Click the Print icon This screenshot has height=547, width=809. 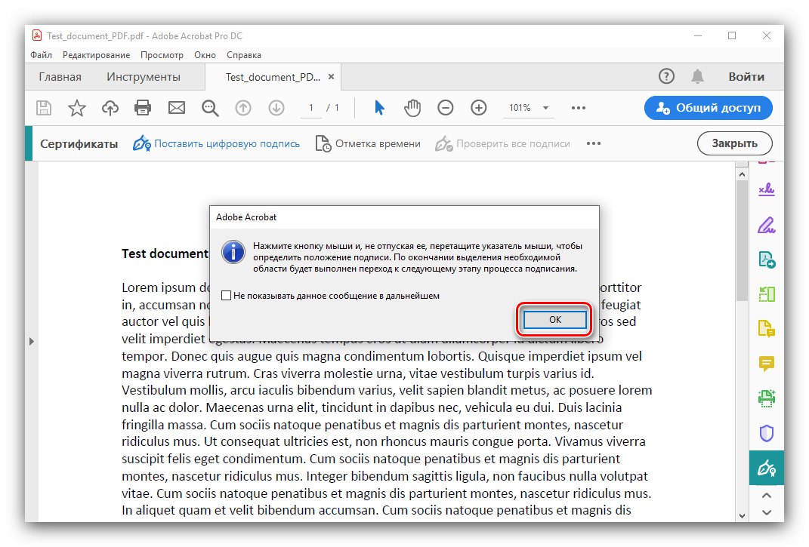(x=143, y=108)
